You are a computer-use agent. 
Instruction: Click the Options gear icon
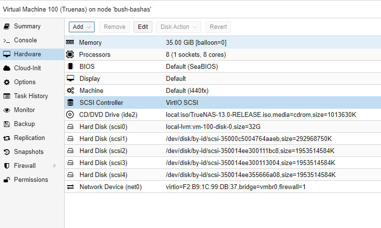7,82
